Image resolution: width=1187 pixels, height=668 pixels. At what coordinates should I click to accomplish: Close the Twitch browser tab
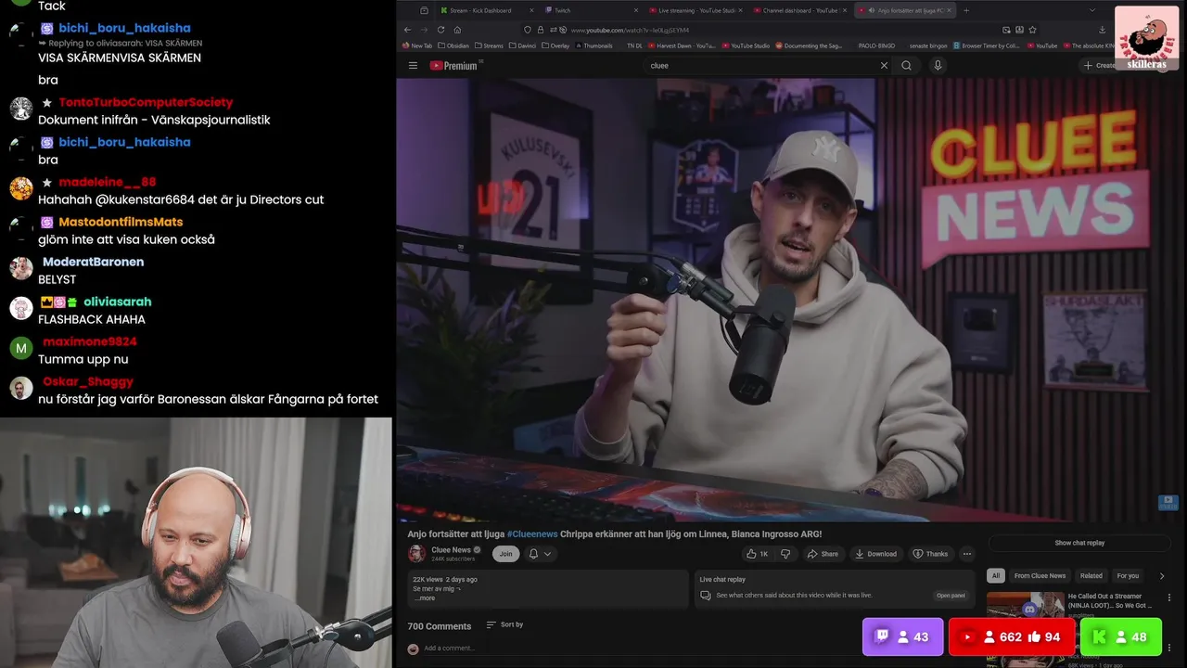[635, 10]
